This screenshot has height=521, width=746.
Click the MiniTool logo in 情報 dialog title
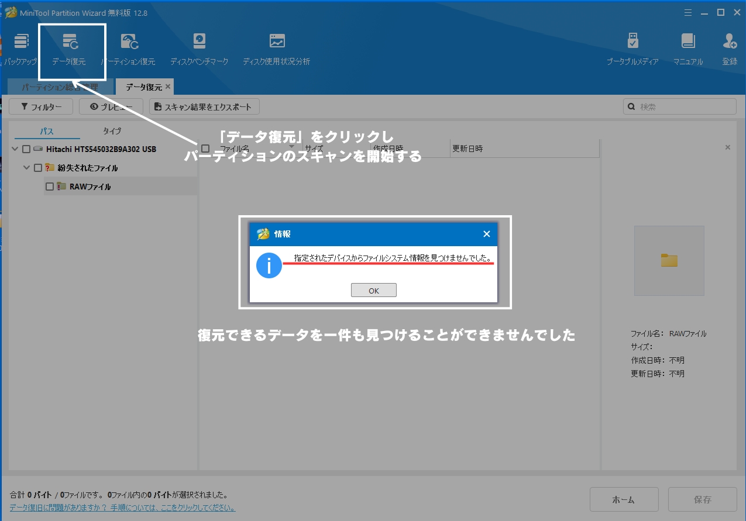(263, 234)
